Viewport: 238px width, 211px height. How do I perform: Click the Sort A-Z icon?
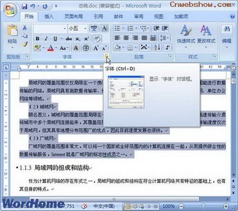click(157, 47)
